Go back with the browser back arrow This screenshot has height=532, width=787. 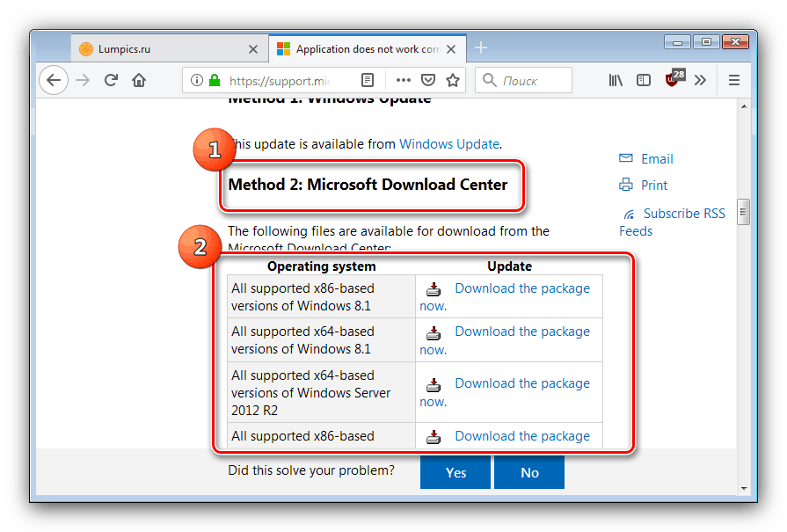click(x=54, y=80)
